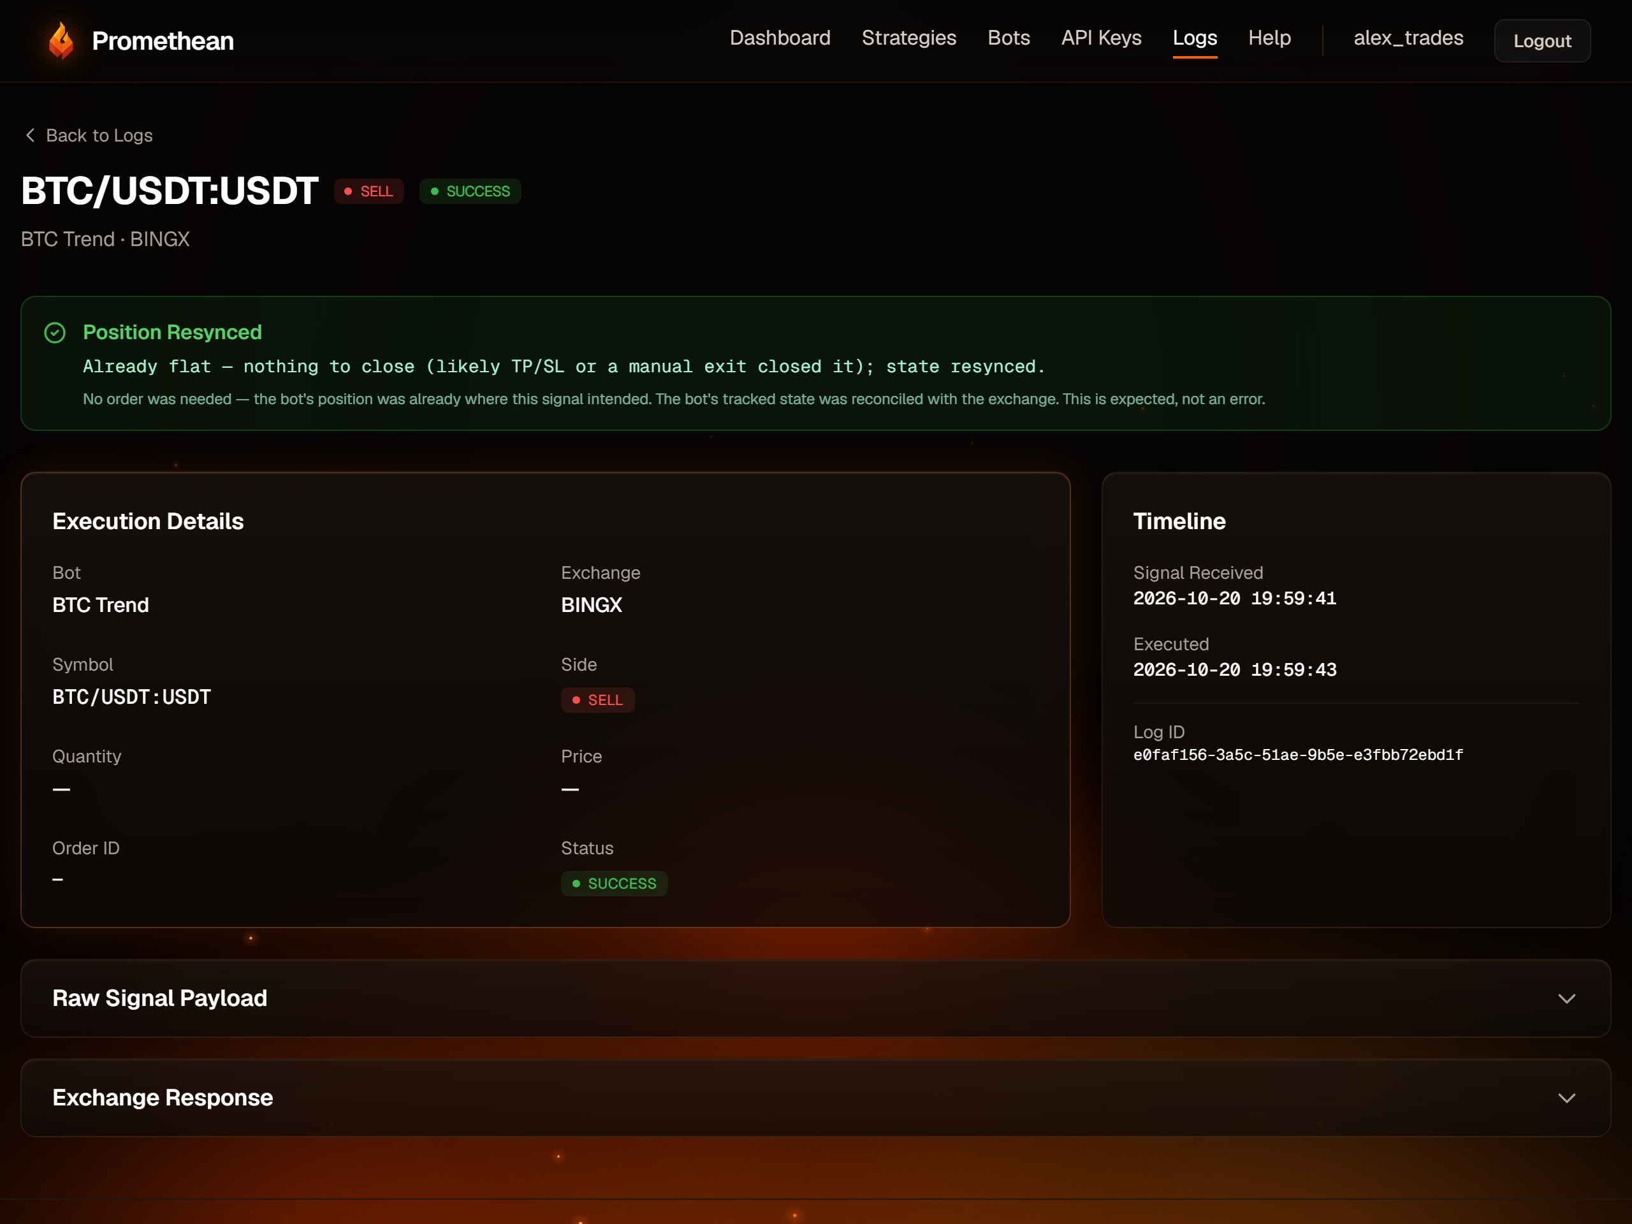Click the SELL badge beside the title
The width and height of the screenshot is (1632, 1224).
tap(369, 191)
